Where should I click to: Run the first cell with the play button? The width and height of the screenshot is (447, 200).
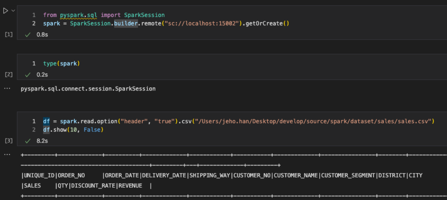coord(6,11)
